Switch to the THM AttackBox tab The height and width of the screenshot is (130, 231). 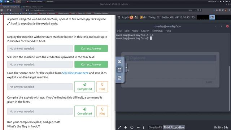point(174,127)
